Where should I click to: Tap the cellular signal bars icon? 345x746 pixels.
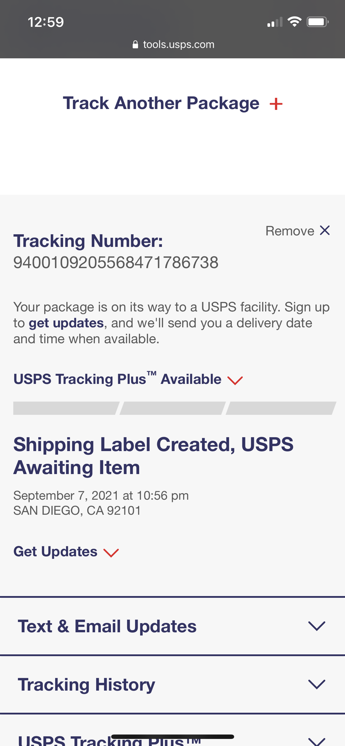pyautogui.click(x=275, y=22)
